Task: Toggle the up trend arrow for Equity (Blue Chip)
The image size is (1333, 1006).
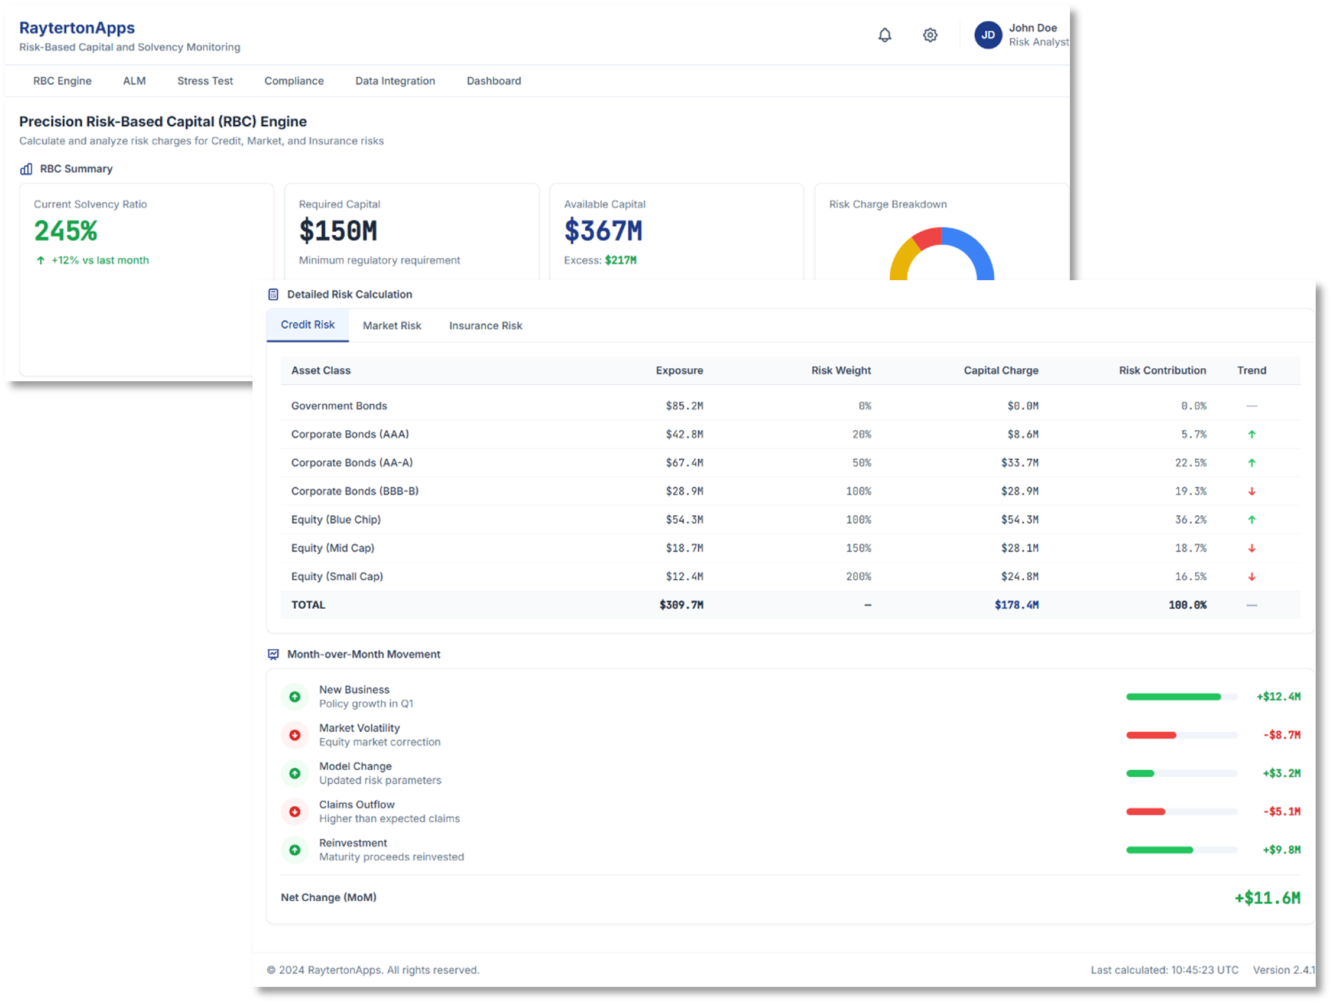Action: (x=1251, y=520)
